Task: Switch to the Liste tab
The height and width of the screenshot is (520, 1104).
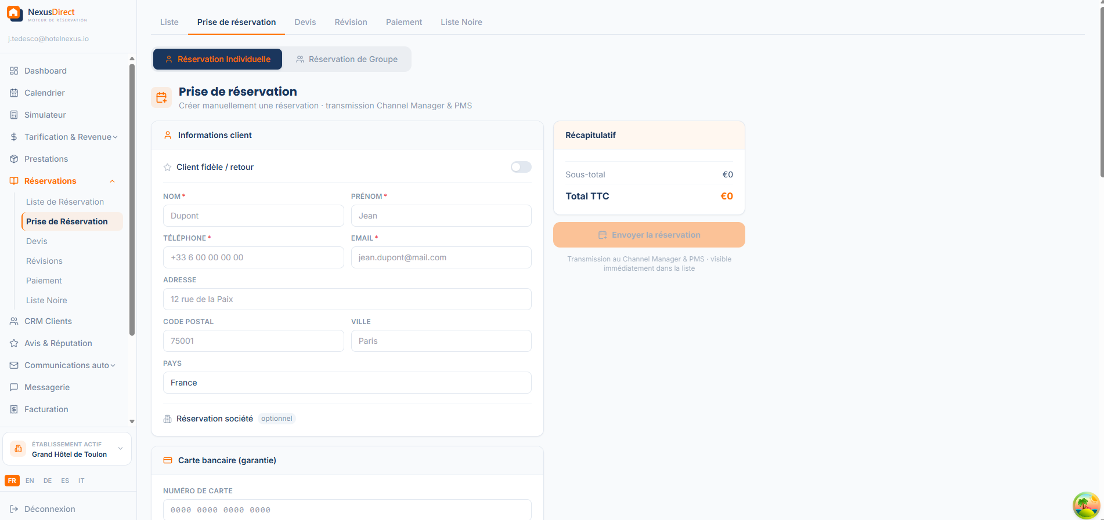Action: pos(169,22)
